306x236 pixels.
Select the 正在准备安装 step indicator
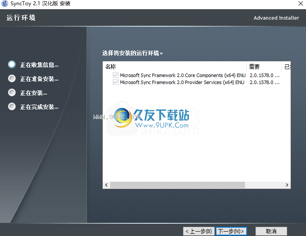pos(12,78)
